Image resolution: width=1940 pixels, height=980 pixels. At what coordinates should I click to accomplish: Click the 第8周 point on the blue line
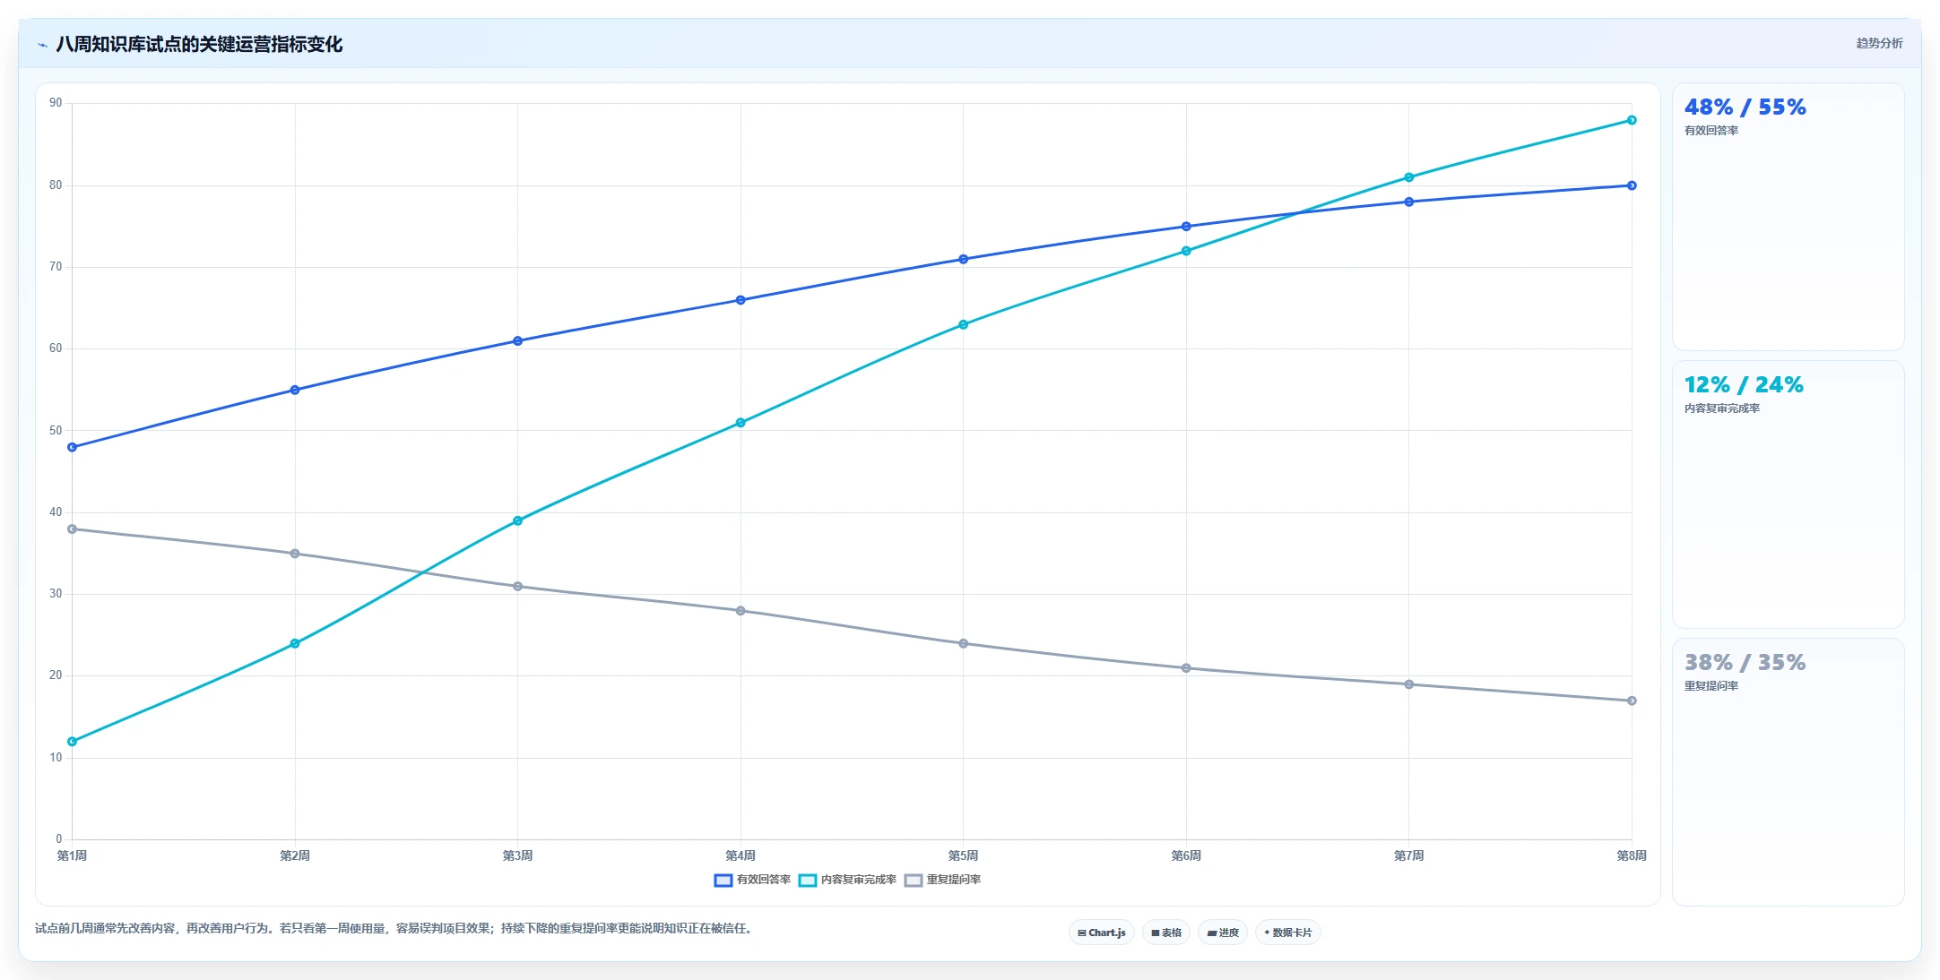click(x=1632, y=185)
